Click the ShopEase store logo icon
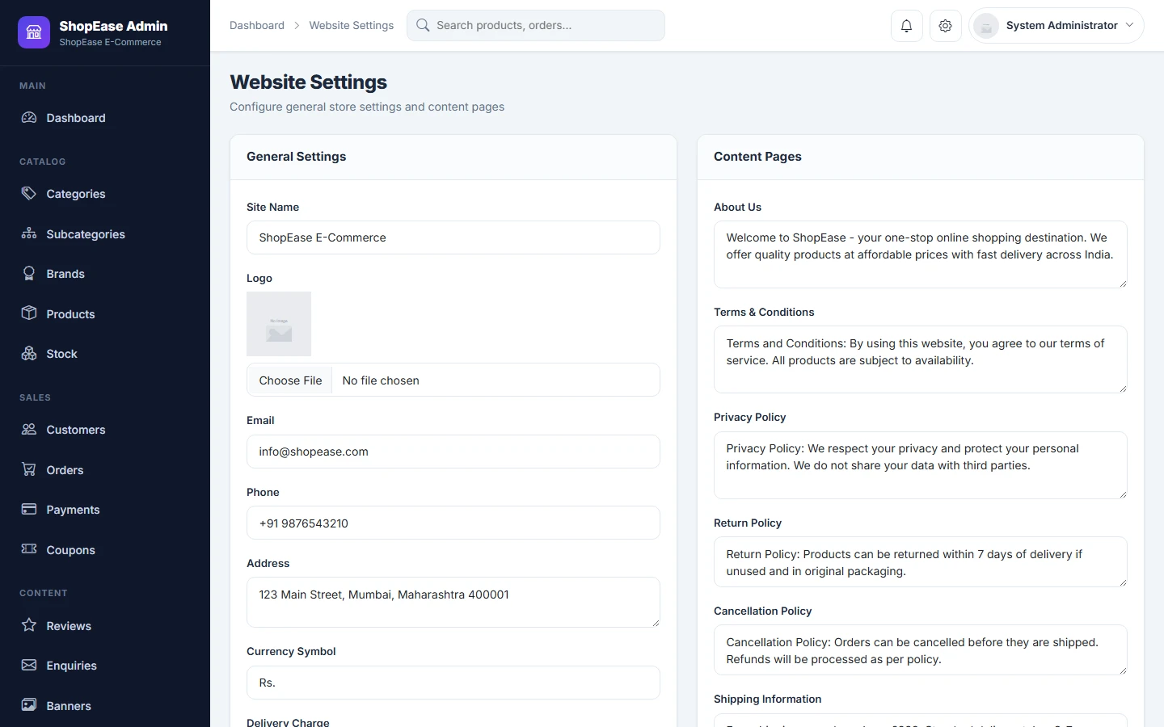Screen dimensions: 1164x727 pos(34,32)
